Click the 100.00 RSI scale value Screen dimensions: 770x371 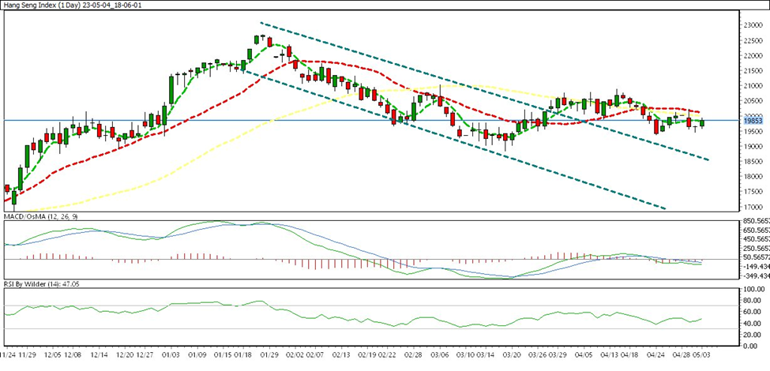tap(753, 290)
